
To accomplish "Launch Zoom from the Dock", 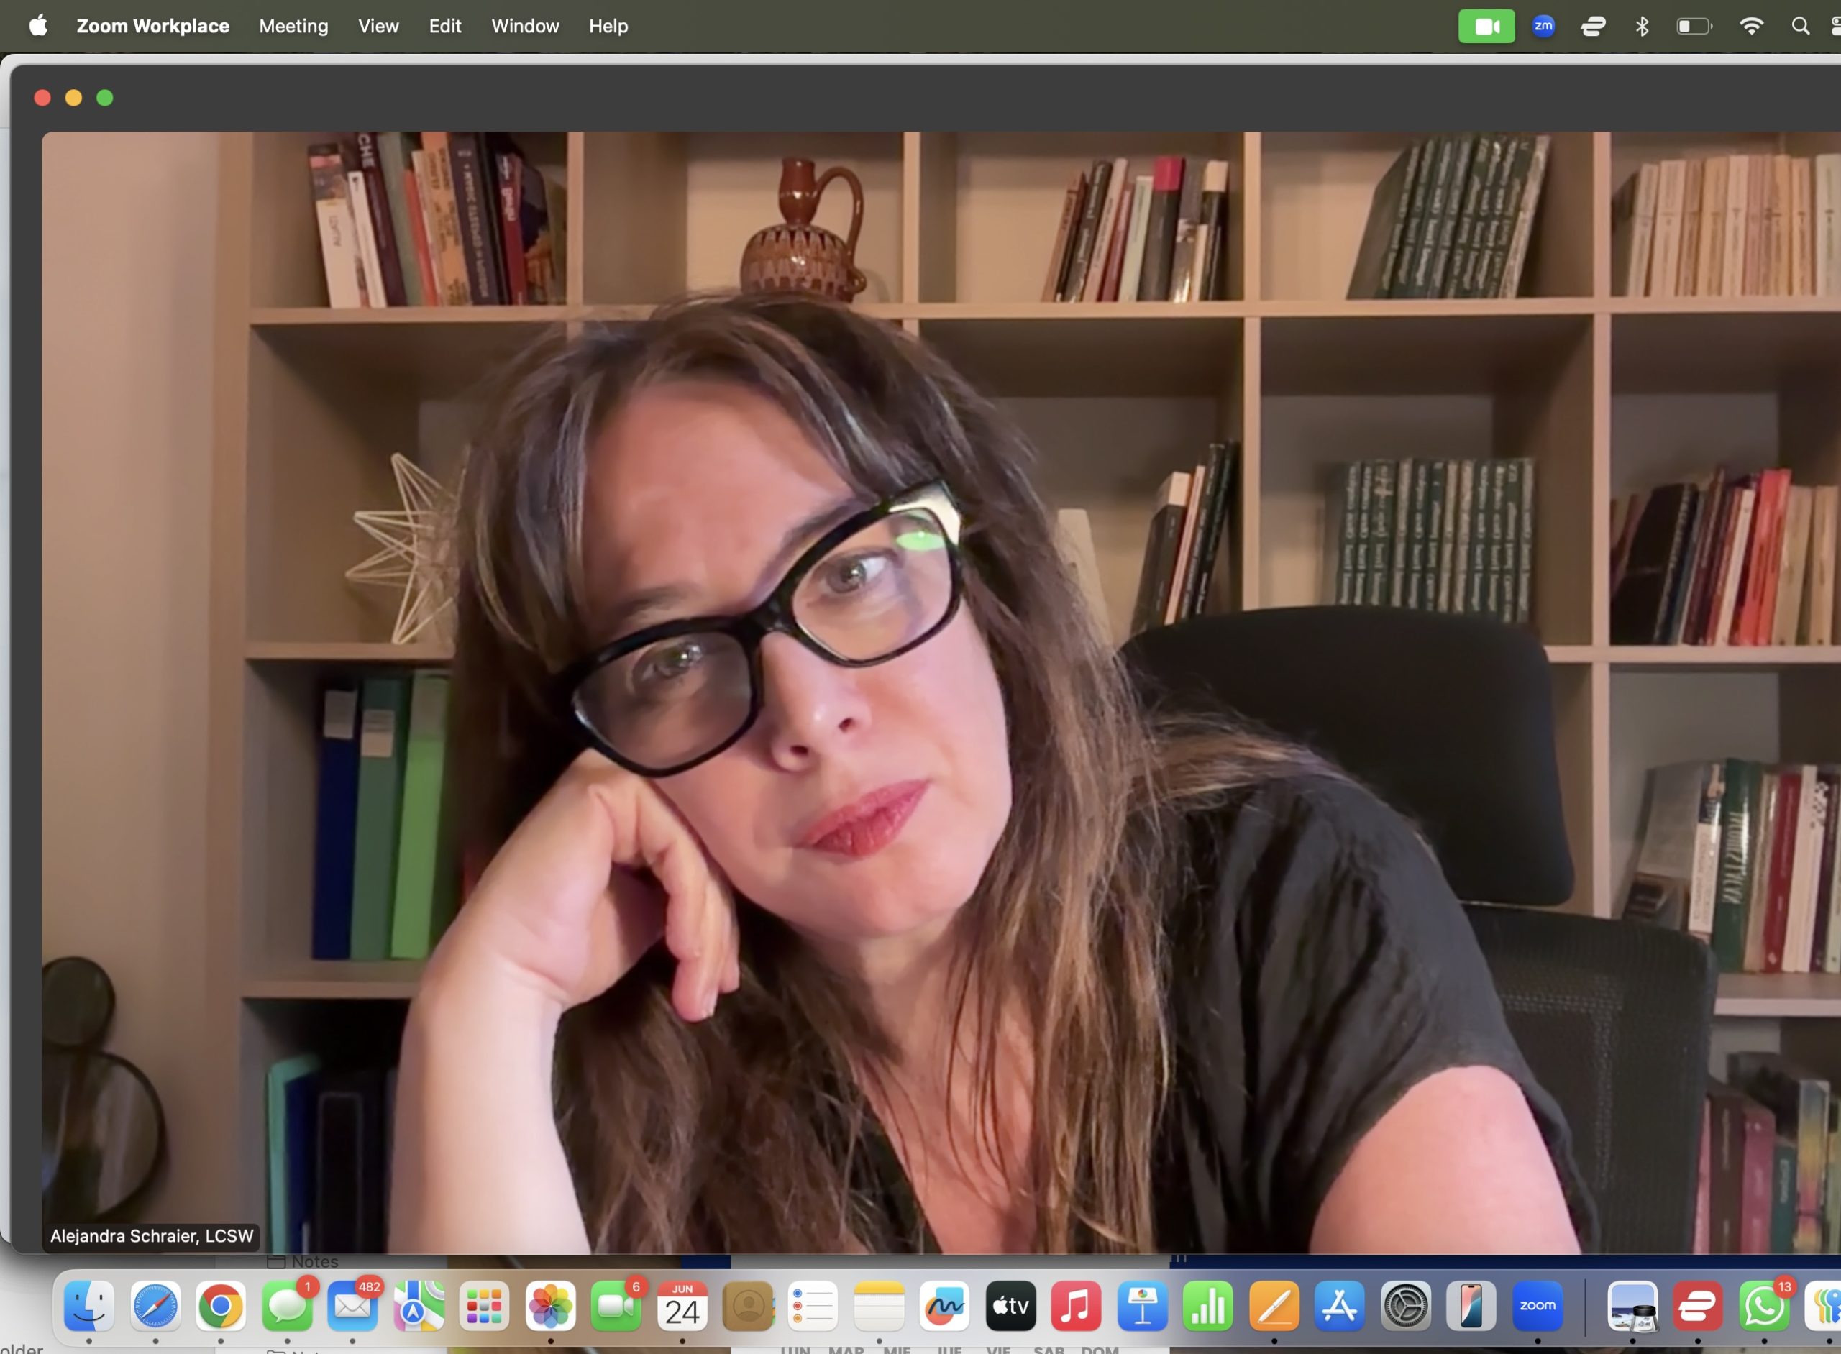I will 1537,1306.
